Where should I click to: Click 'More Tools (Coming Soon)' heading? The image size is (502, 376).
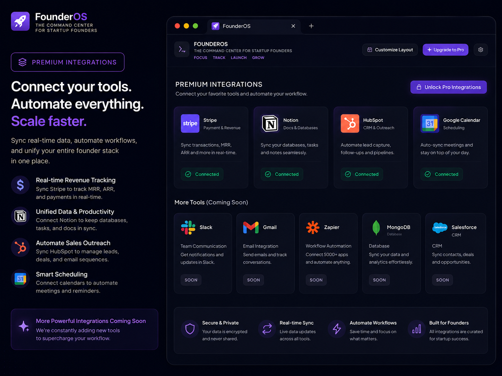[x=211, y=202]
